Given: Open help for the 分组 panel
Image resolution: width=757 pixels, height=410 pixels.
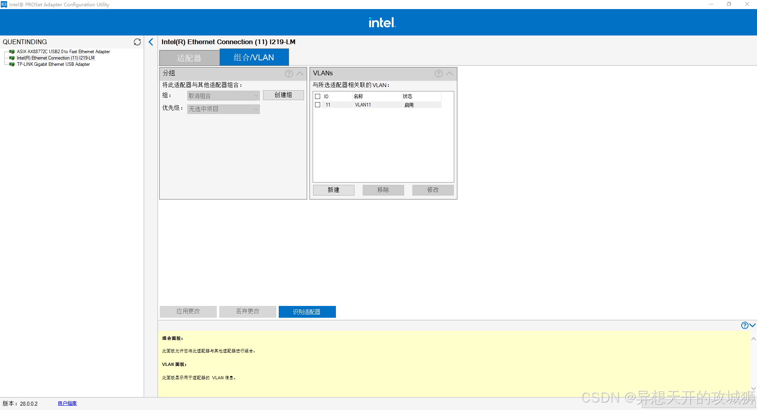Looking at the screenshot, I should click(289, 73).
